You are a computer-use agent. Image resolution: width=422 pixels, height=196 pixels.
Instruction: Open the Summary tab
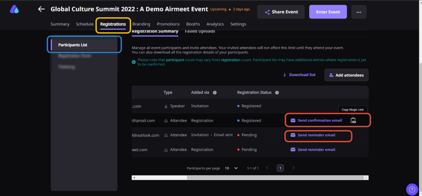[x=60, y=24]
